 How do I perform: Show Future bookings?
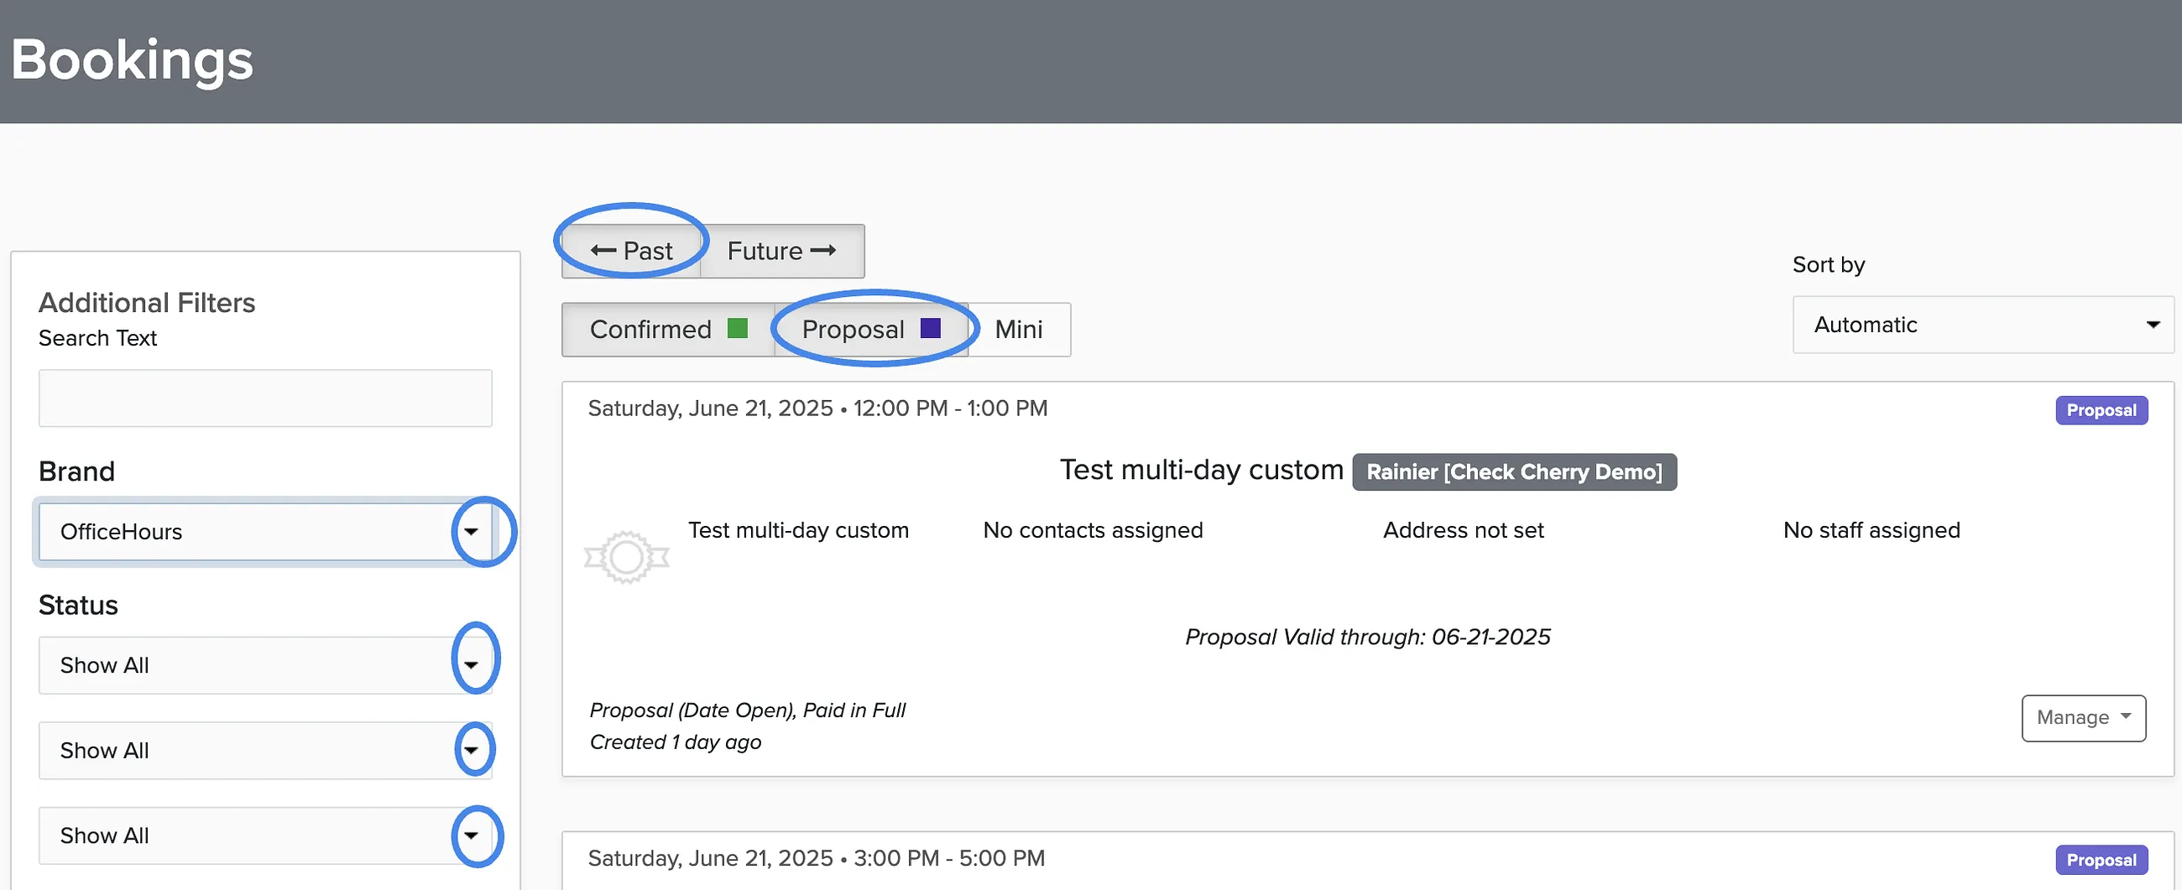pos(782,251)
